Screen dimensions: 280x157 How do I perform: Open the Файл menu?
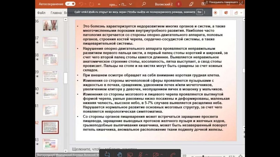[41, 13]
